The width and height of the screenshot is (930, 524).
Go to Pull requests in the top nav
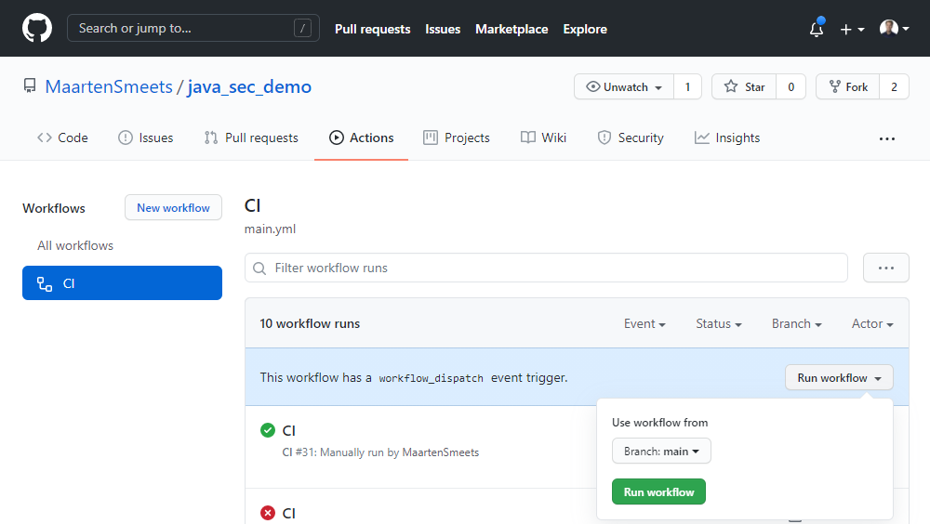click(x=373, y=29)
